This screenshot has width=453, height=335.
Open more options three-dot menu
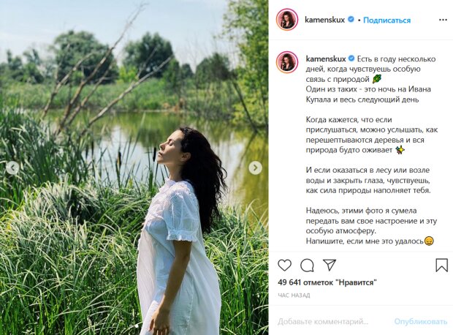point(443,20)
